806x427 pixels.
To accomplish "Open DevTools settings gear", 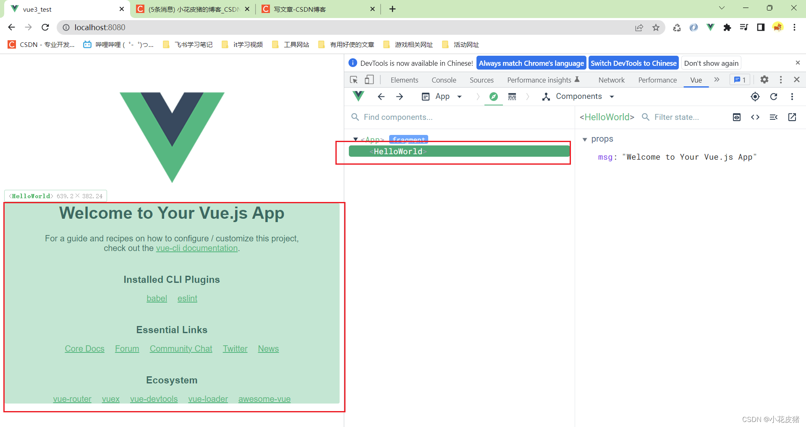I will click(764, 80).
